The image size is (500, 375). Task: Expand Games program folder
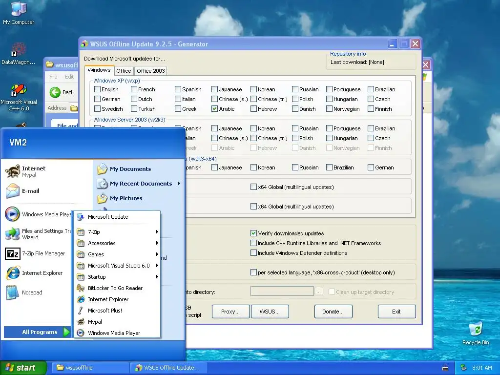coord(117,254)
